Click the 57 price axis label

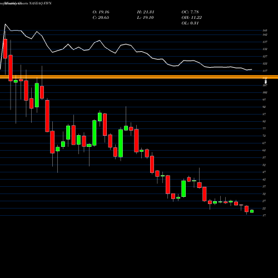point(264,157)
